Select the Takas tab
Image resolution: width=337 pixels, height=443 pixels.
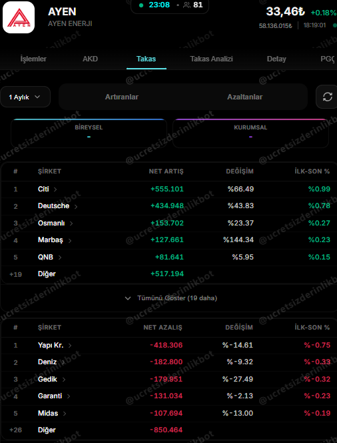(x=146, y=59)
